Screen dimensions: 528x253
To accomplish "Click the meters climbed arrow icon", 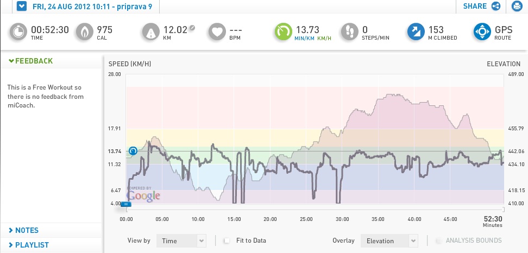I will [x=416, y=32].
